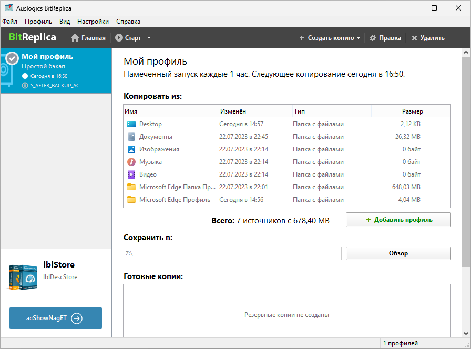Click the acShowNagET button

point(55,318)
